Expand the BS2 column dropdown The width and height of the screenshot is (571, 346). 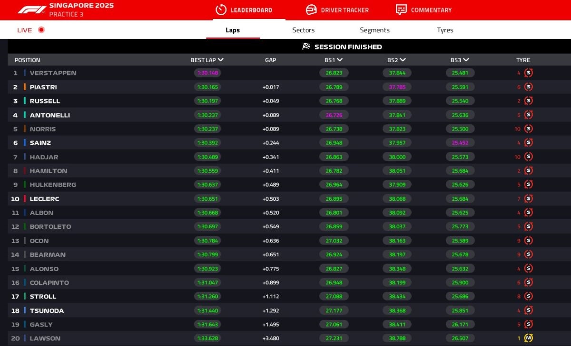[x=403, y=60]
